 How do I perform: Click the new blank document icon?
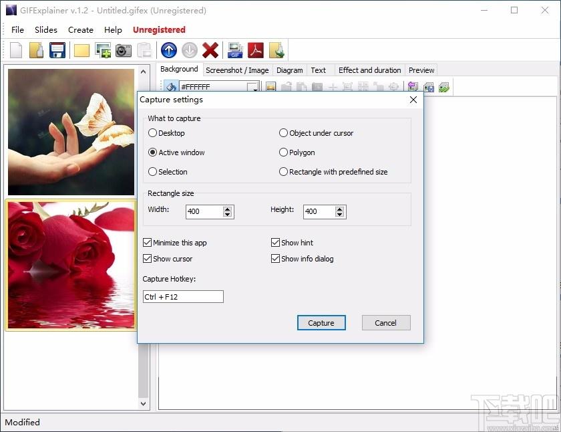(x=16, y=50)
